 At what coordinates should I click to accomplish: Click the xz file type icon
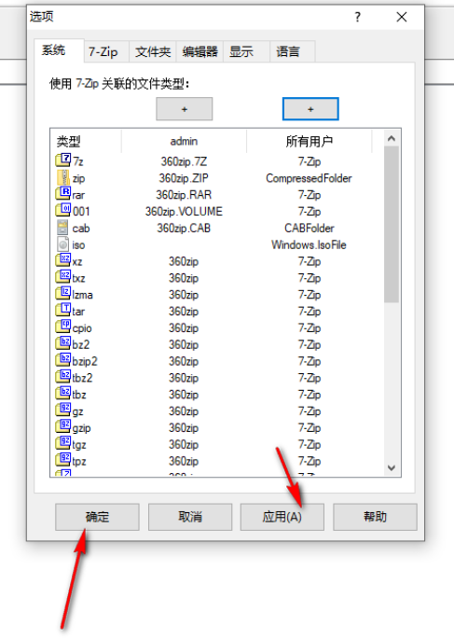coord(62,261)
